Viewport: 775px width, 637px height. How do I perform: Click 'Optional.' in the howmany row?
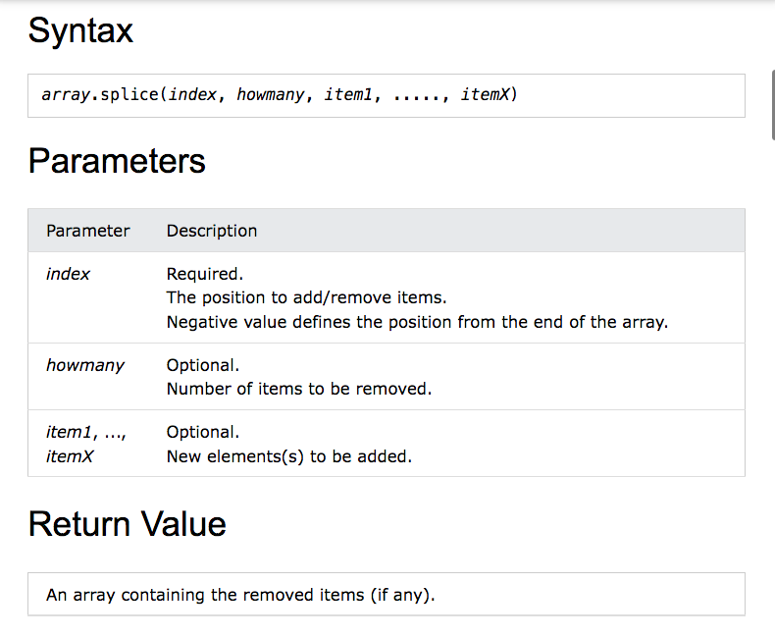click(x=203, y=365)
